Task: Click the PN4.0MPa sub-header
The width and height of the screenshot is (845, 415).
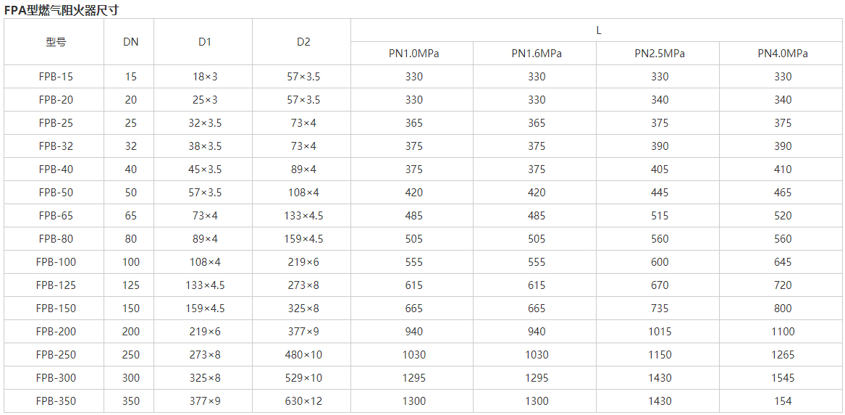Action: 783,54
